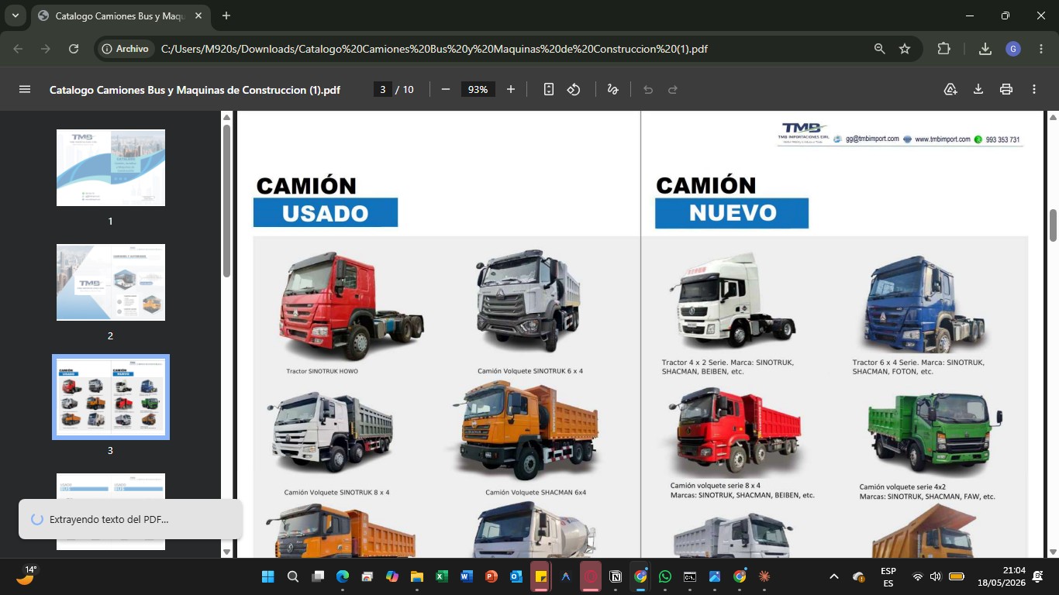Open the PDF viewer sidebar menu
The height and width of the screenshot is (595, 1059).
[x=25, y=89]
